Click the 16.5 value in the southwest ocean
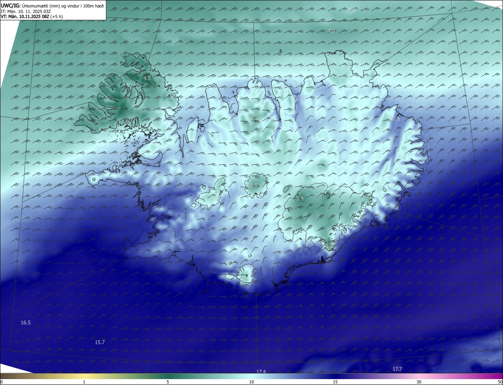The height and width of the screenshot is (385, 503). (26, 323)
